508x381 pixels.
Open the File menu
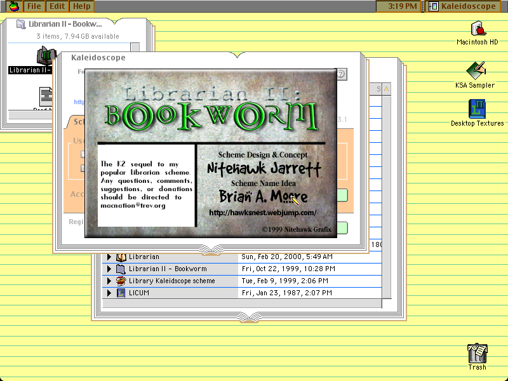click(x=34, y=6)
